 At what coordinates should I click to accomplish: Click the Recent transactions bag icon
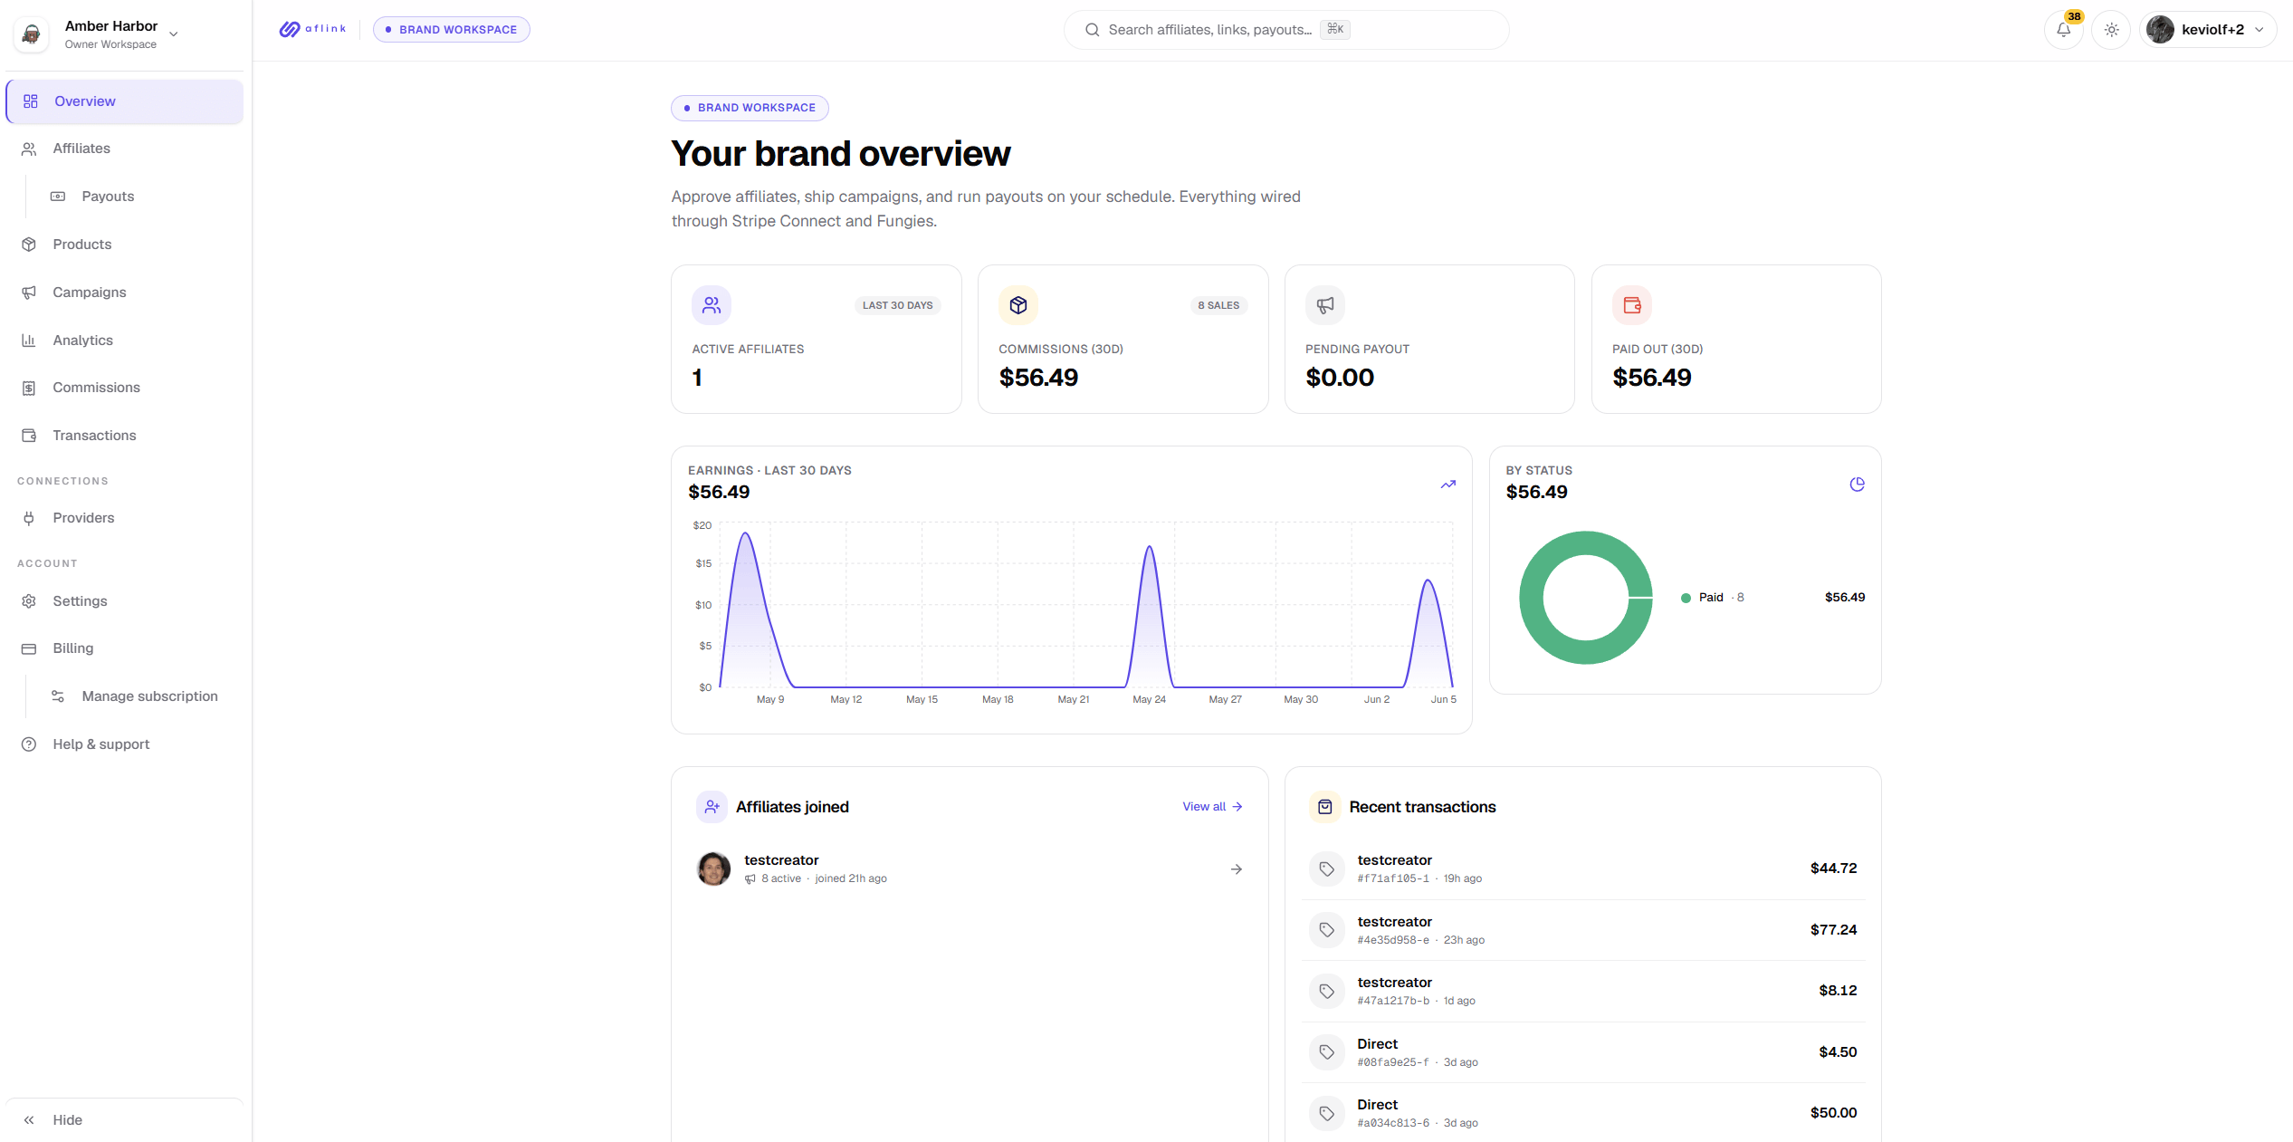(1325, 807)
